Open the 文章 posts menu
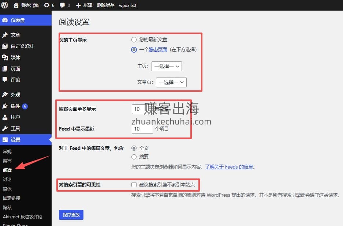 pyautogui.click(x=15, y=35)
